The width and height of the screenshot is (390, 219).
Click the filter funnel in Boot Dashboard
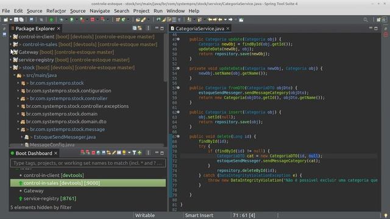point(134,153)
